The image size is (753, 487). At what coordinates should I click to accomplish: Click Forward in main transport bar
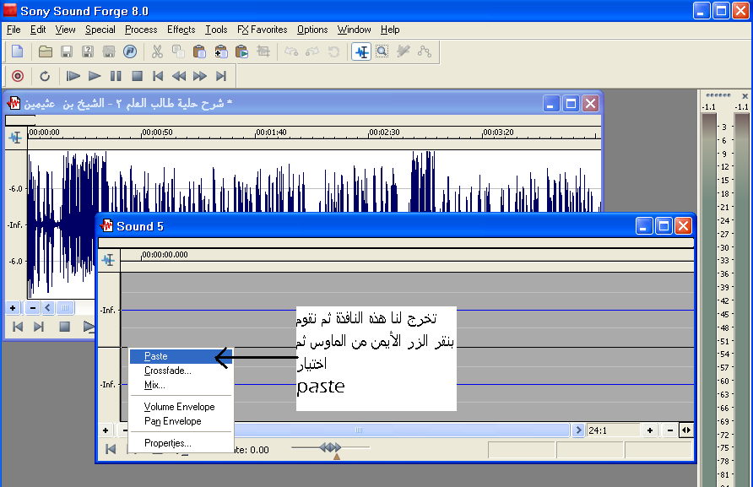(x=200, y=76)
